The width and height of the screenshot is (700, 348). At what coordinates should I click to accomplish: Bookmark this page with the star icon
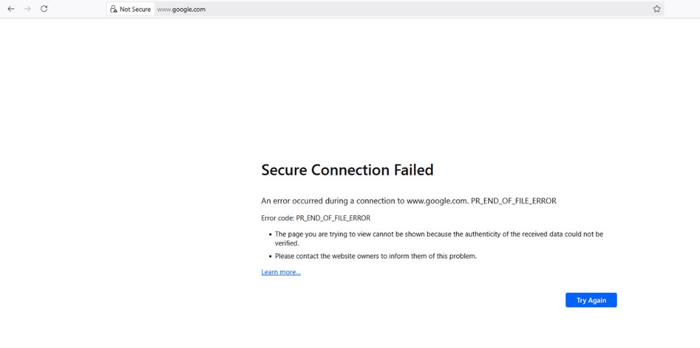pos(657,9)
